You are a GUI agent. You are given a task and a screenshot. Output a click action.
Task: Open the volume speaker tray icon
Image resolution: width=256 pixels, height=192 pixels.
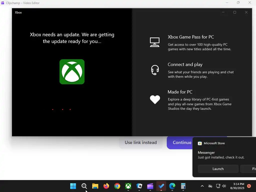[x=224, y=186]
